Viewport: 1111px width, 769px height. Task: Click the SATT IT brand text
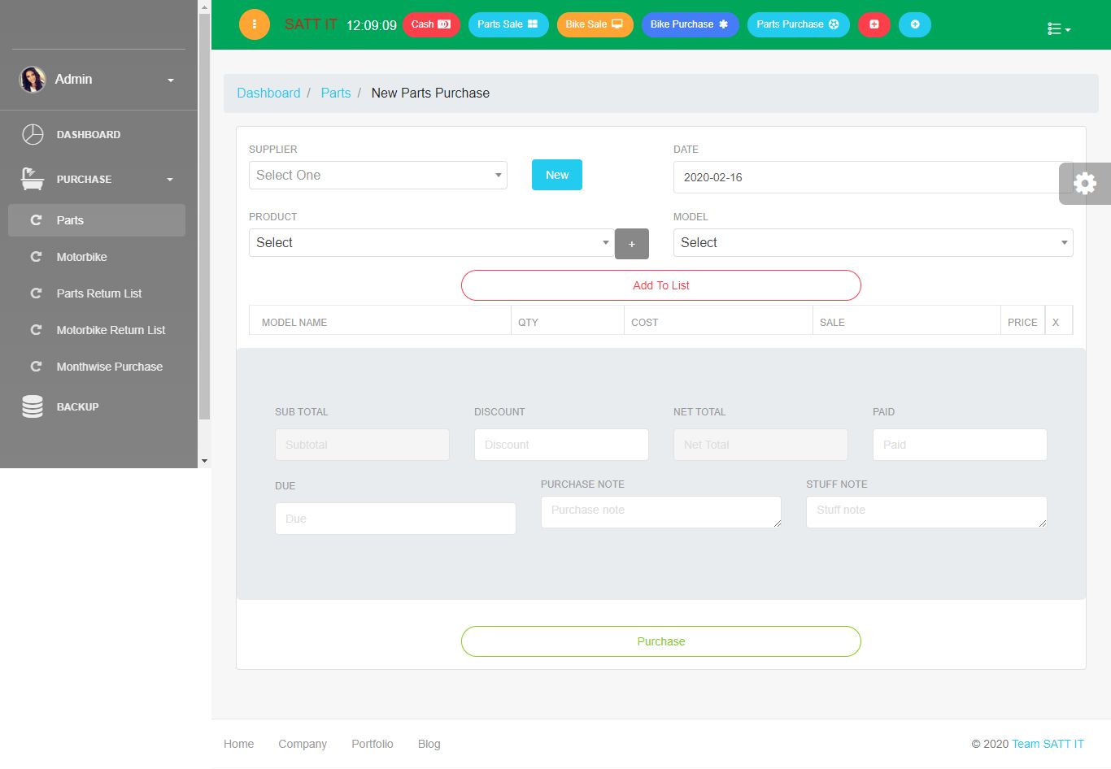[x=311, y=24]
